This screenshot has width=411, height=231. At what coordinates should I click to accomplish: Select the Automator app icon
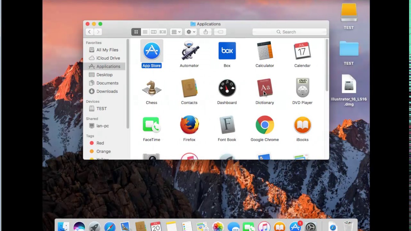[189, 51]
